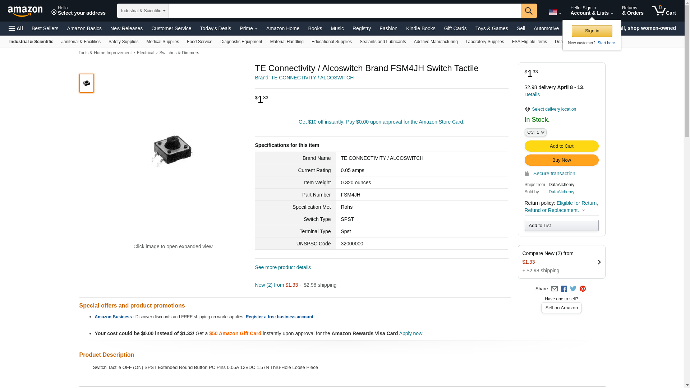Click the search magnifier button
The image size is (690, 388).
pos(528,11)
